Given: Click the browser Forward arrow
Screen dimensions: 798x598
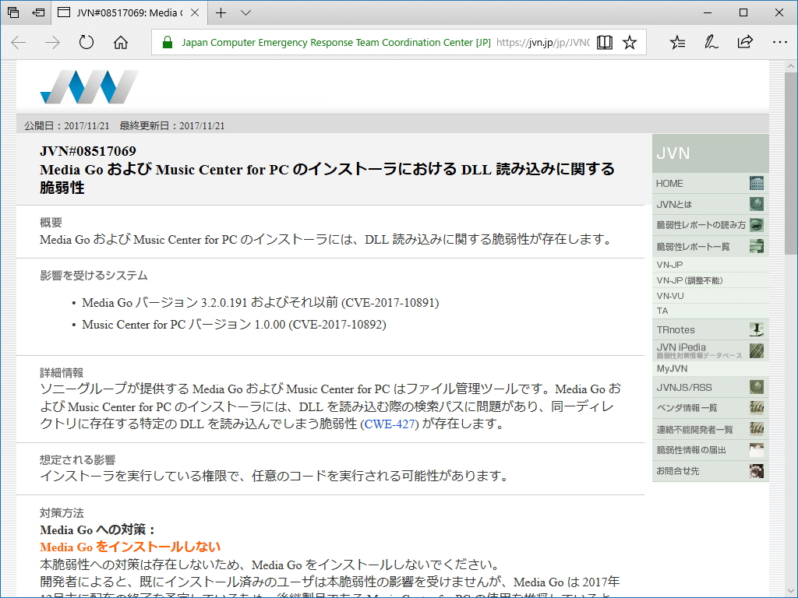Looking at the screenshot, I should point(52,42).
